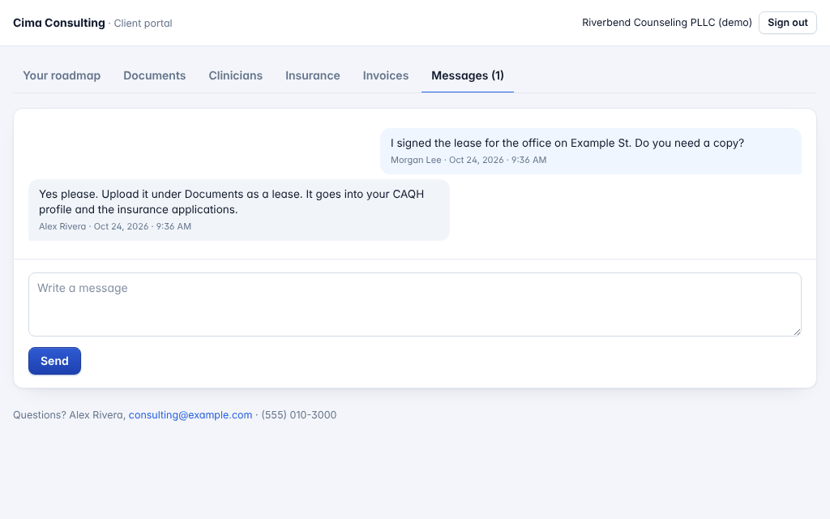Viewport: 830px width, 519px height.
Task: View the Invoices tab
Action: pos(385,75)
